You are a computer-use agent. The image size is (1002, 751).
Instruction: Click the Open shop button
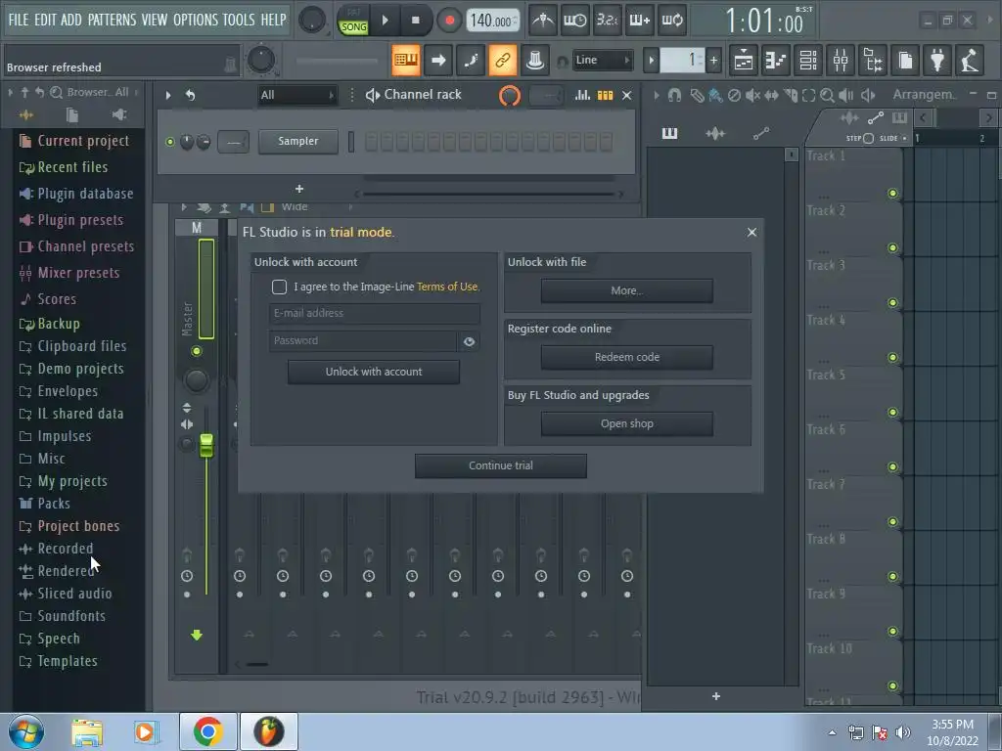(627, 424)
